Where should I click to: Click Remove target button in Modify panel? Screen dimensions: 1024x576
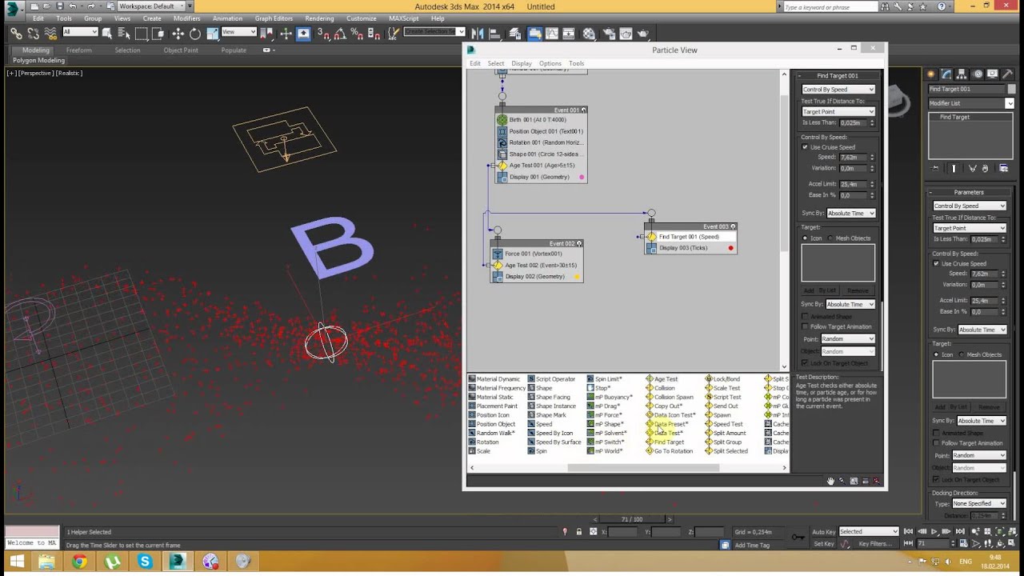(x=989, y=407)
